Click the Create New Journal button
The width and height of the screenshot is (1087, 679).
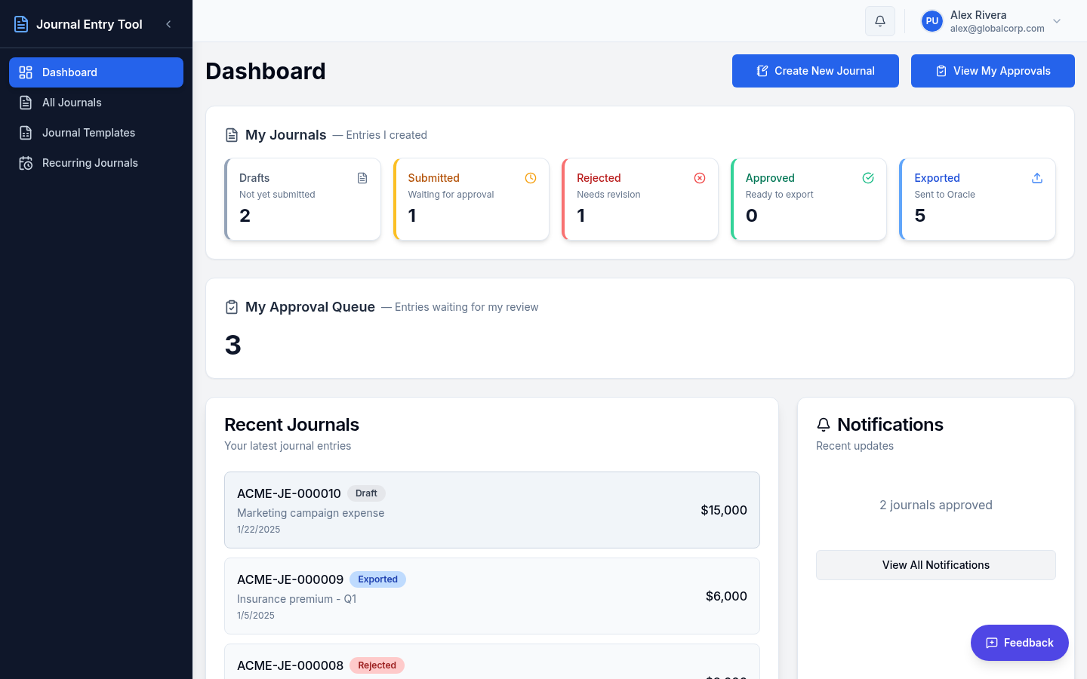coord(815,71)
